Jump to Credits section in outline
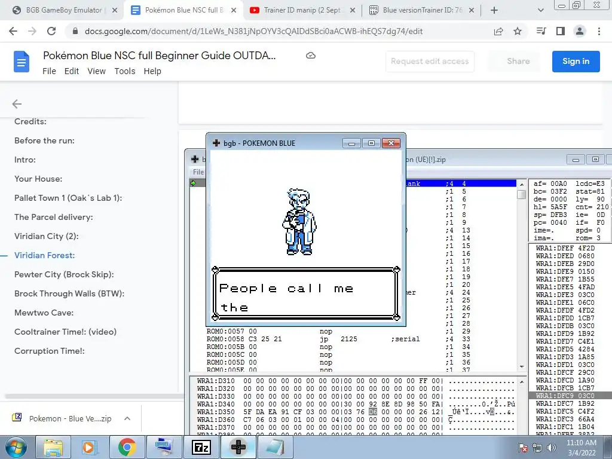This screenshot has width=612, height=459. coord(30,121)
